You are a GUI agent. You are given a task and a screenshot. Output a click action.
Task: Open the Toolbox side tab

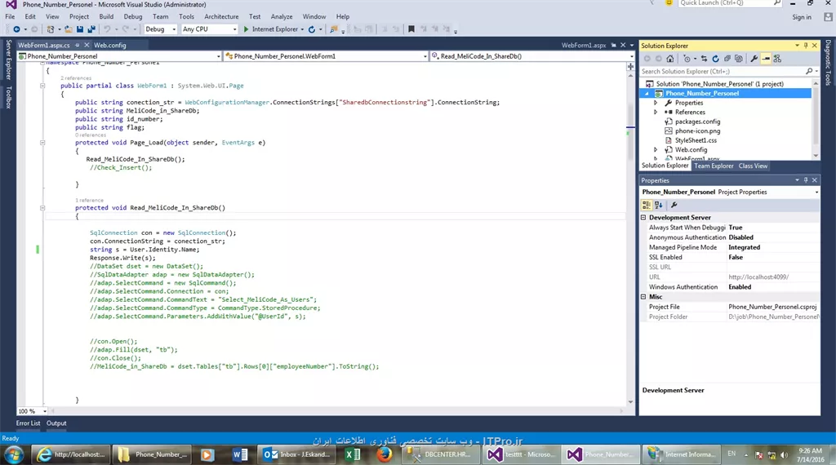(8, 97)
